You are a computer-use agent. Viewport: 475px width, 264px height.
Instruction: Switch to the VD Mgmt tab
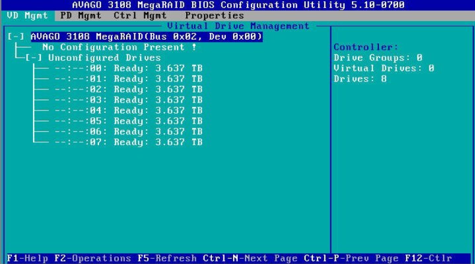[x=27, y=16]
